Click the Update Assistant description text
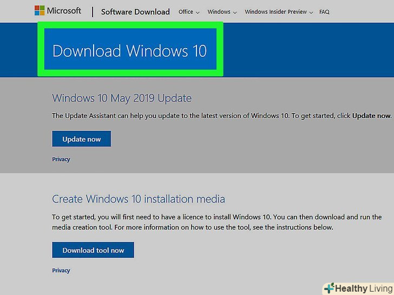 click(222, 116)
